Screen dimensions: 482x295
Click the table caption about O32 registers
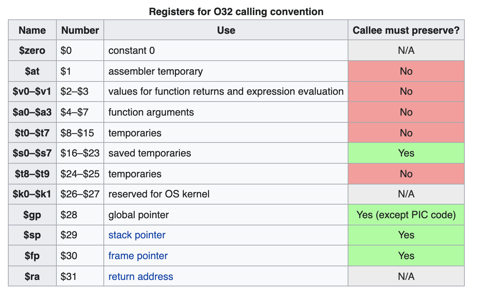point(236,12)
